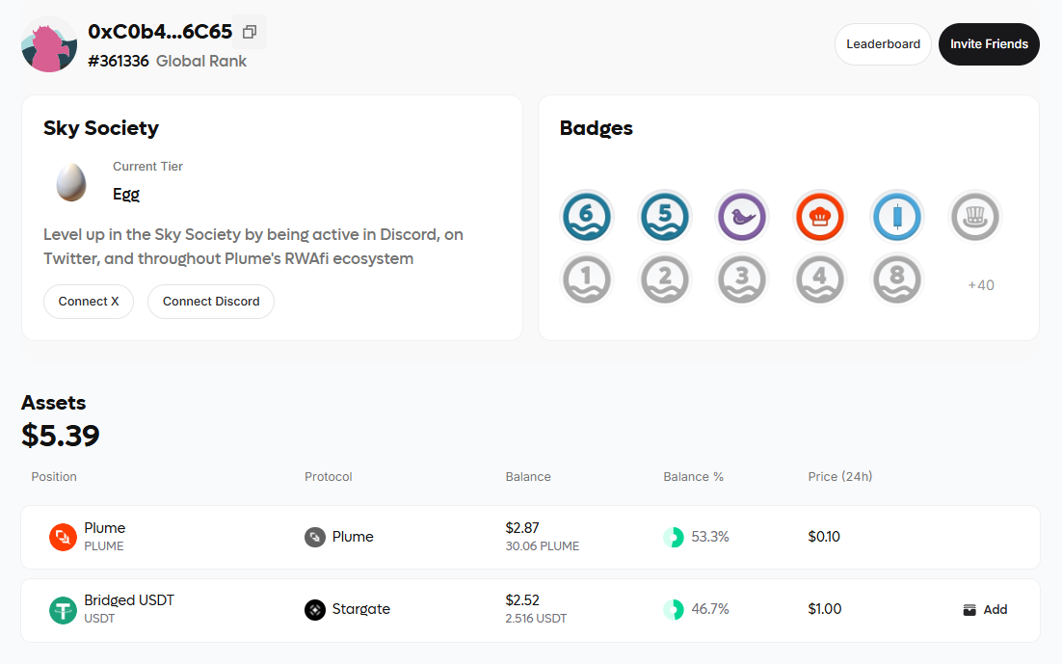
Task: Select the teal number 5 wave badge
Action: point(665,217)
